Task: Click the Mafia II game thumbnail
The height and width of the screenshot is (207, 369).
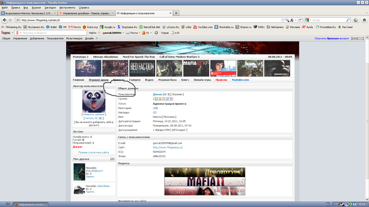Action: tap(196, 68)
